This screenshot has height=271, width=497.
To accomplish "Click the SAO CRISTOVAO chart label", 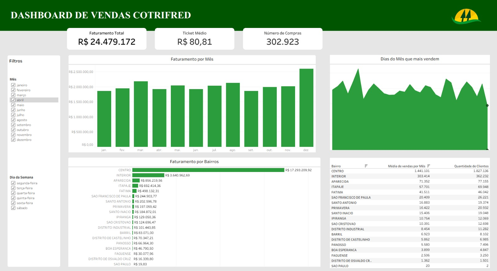I will (x=119, y=223).
